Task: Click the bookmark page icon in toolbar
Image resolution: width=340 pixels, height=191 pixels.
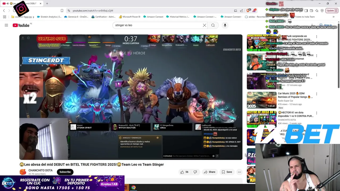Action: click(62, 11)
